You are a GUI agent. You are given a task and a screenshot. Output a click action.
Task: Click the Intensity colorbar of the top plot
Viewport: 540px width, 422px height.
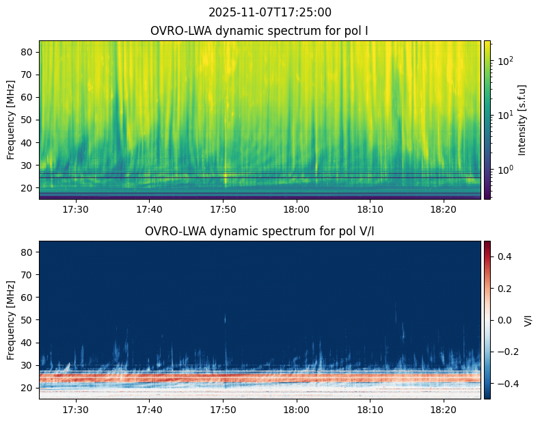(487, 120)
